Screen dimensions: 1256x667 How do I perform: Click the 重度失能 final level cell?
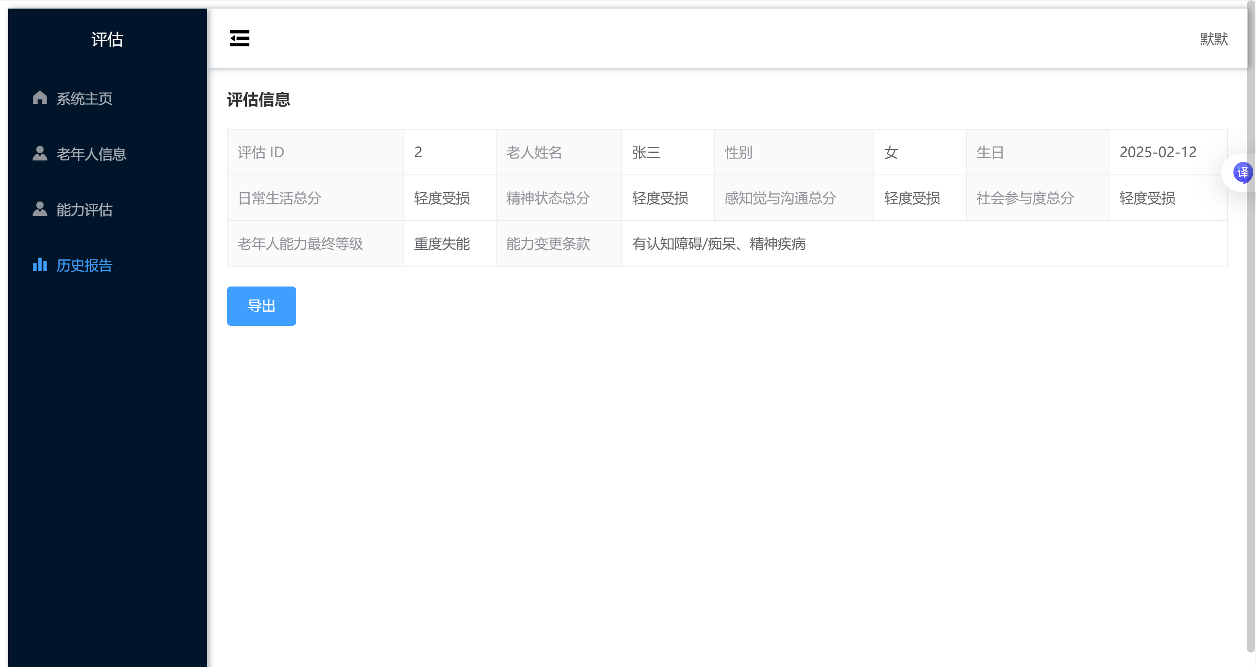[x=442, y=244]
